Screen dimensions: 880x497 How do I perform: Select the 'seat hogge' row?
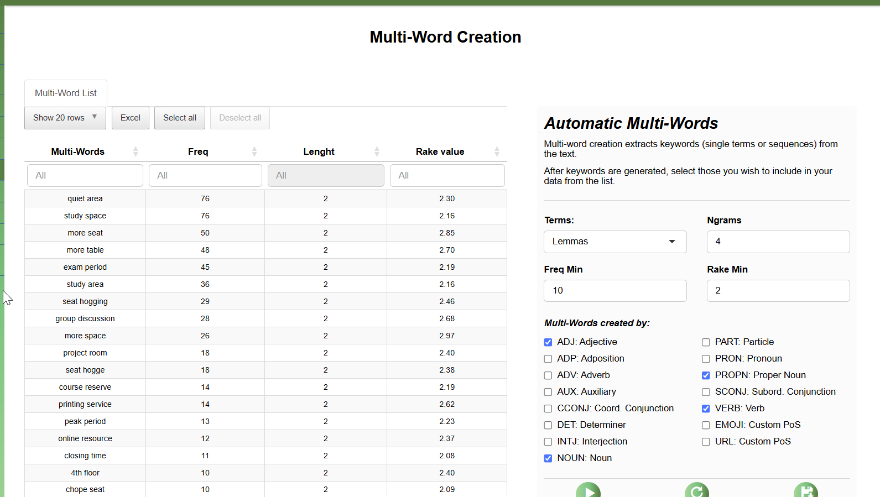(265, 370)
